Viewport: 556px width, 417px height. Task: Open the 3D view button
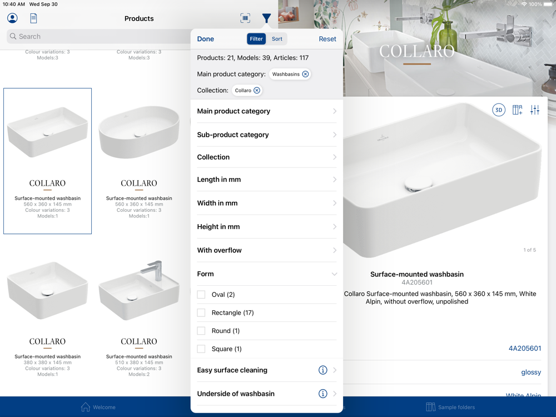pyautogui.click(x=499, y=110)
